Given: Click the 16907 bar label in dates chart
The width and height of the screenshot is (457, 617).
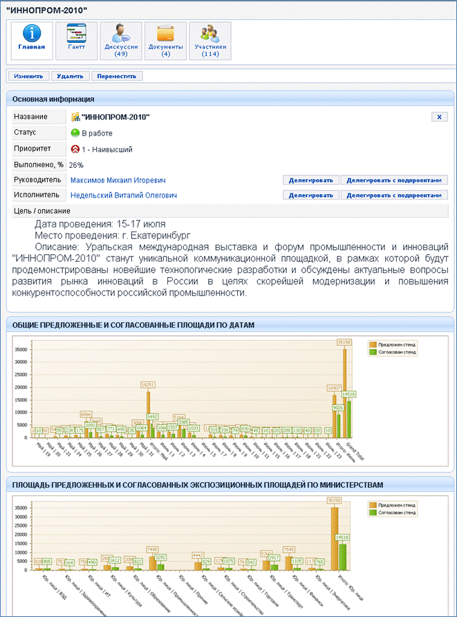Looking at the screenshot, I should pos(334,388).
